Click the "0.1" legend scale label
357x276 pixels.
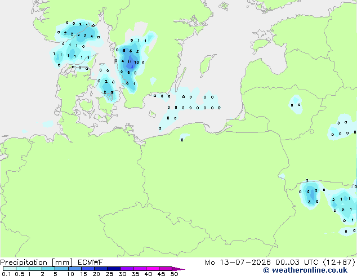pos(6,274)
